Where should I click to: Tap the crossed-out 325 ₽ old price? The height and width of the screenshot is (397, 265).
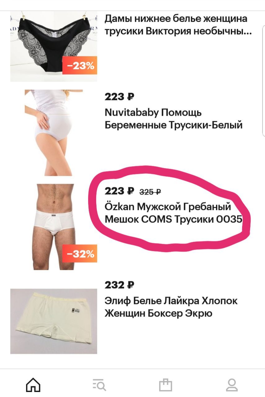pos(150,192)
